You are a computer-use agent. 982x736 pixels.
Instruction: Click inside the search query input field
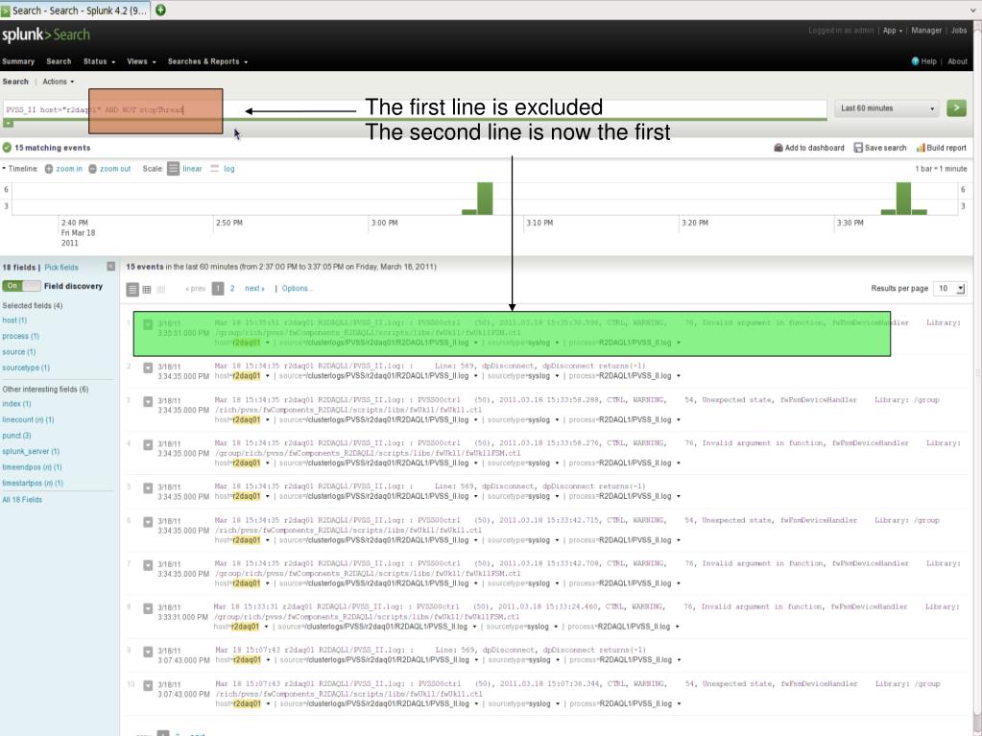415,109
